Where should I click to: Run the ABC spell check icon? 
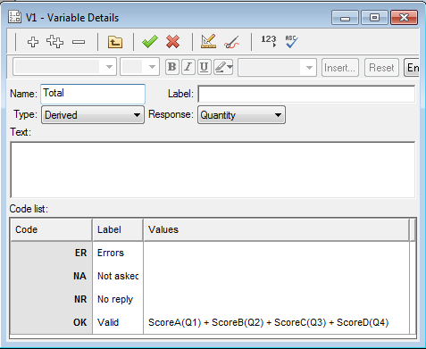(x=291, y=42)
